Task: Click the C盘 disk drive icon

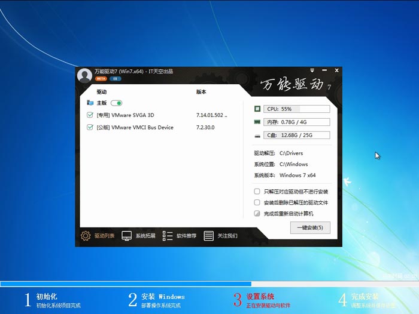Action: [257, 135]
